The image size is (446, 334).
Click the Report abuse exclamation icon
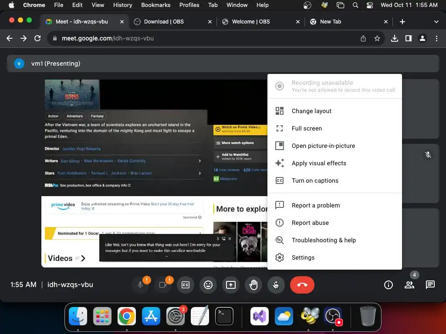[x=280, y=223]
